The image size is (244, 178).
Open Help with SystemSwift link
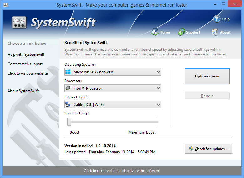point(26,55)
